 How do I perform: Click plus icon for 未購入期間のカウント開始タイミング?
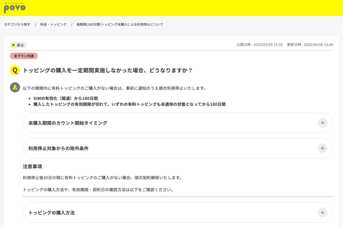pyautogui.click(x=322, y=123)
